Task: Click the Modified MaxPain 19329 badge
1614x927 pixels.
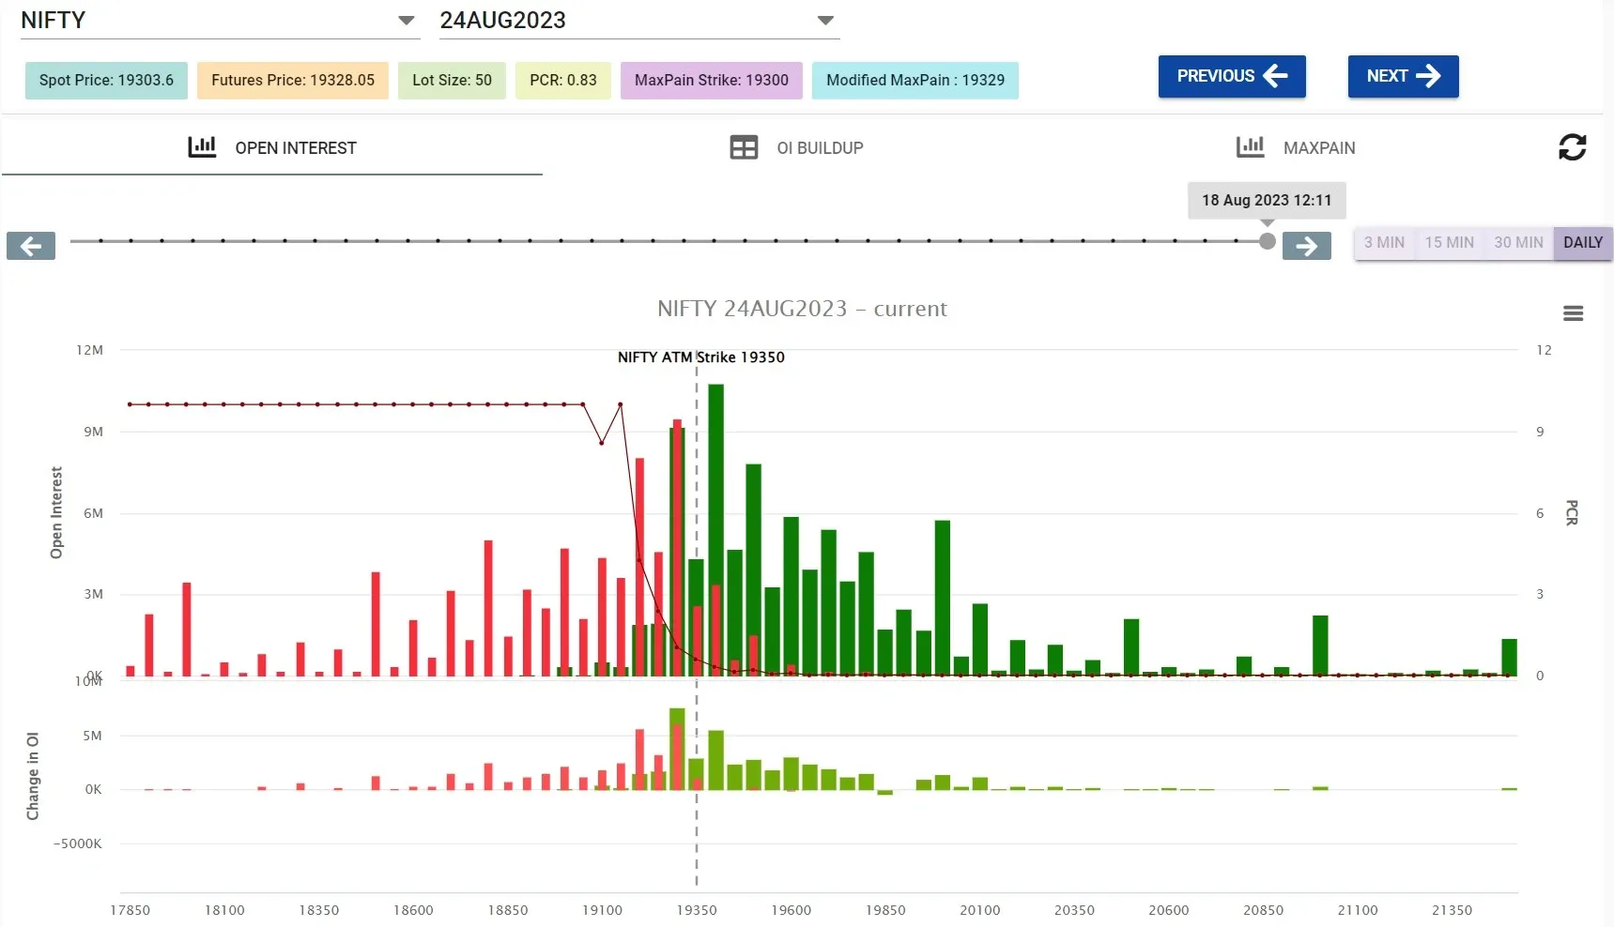Action: (915, 81)
